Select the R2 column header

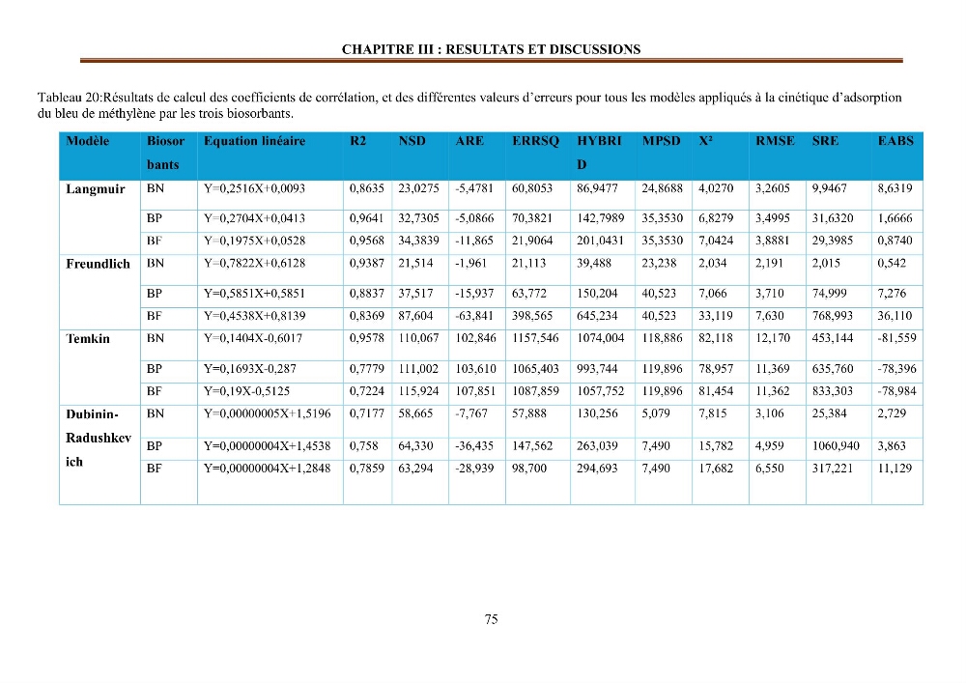(358, 141)
